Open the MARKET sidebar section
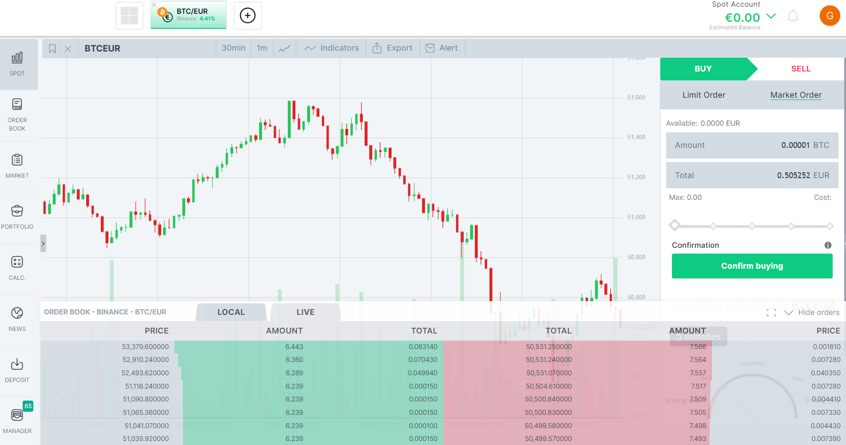This screenshot has height=445, width=846. pos(17,166)
